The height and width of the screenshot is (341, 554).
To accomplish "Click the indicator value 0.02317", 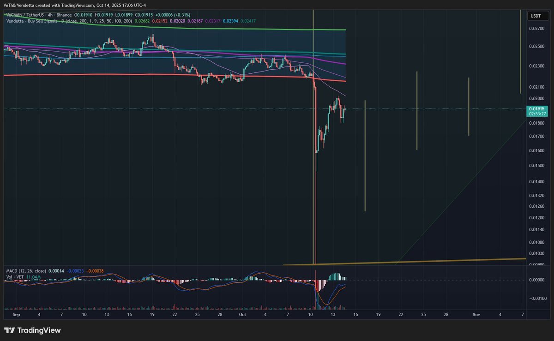I will point(213,21).
